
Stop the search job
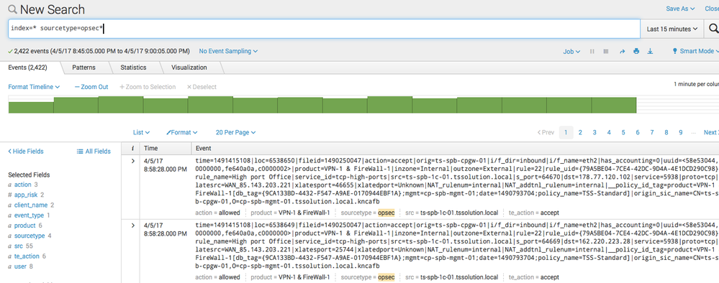pos(606,51)
